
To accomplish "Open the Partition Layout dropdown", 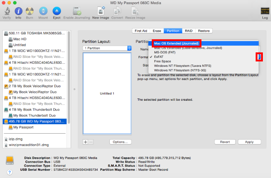I will tap(107, 48).
